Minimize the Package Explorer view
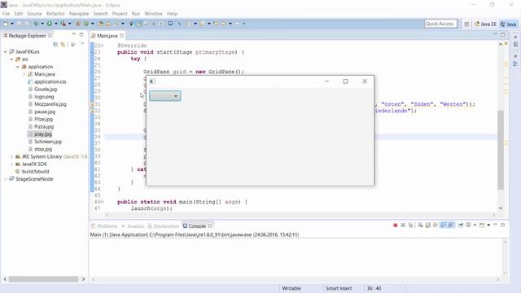This screenshot has height=293, width=521. [74, 34]
